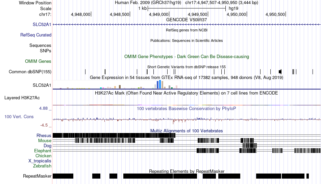Open the RefSeq Curated track label

[x=36, y=35]
